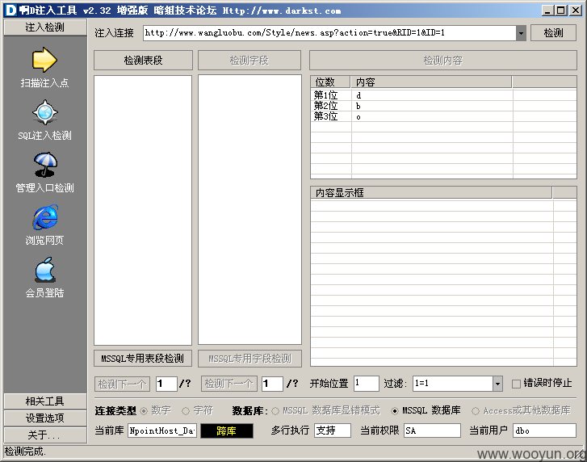
Task: Select Access或其他数据库 radio button
Action: [x=476, y=411]
